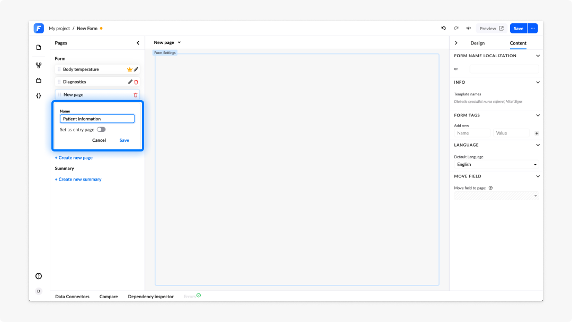Open the code view icon in toolbar

[x=469, y=28]
